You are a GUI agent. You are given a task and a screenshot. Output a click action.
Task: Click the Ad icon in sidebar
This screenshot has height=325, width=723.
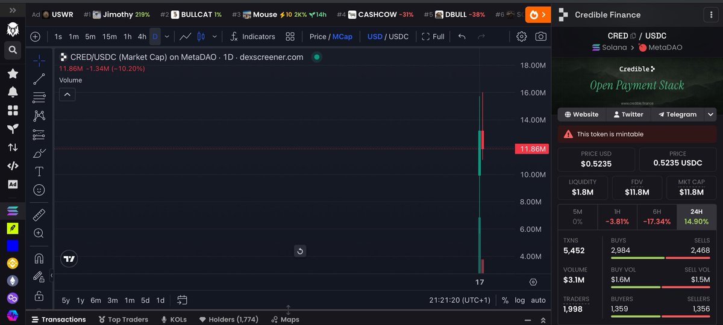[x=12, y=184]
